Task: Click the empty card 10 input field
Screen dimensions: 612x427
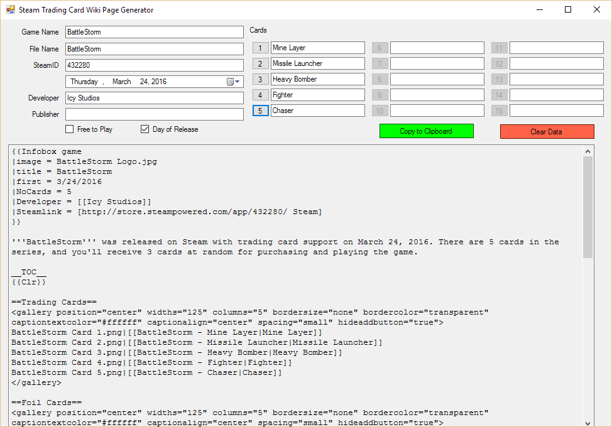Action: pos(437,111)
